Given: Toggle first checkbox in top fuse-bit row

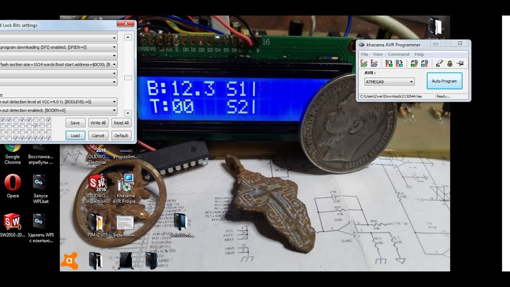Looking at the screenshot, I should point(3,120).
